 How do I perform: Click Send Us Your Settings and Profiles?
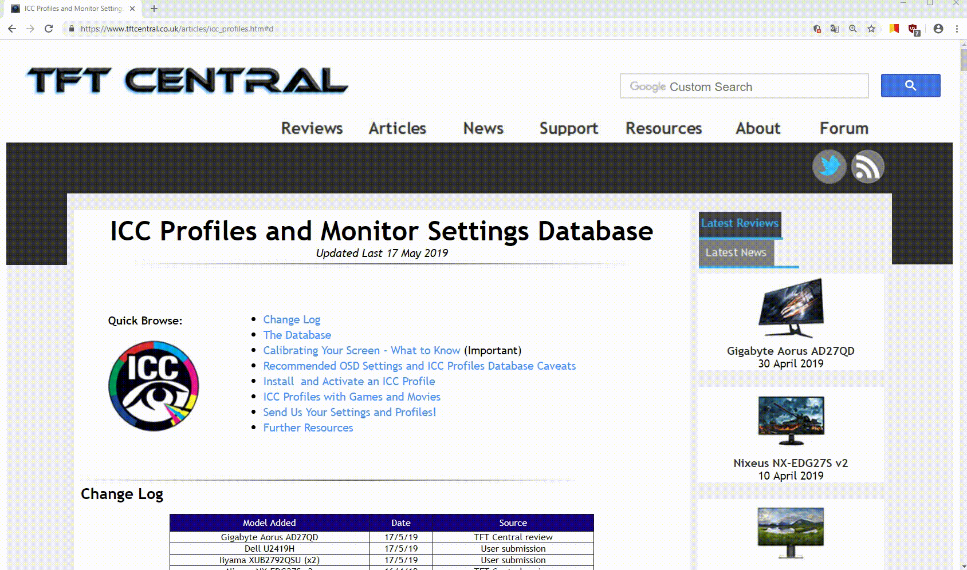coord(349,412)
